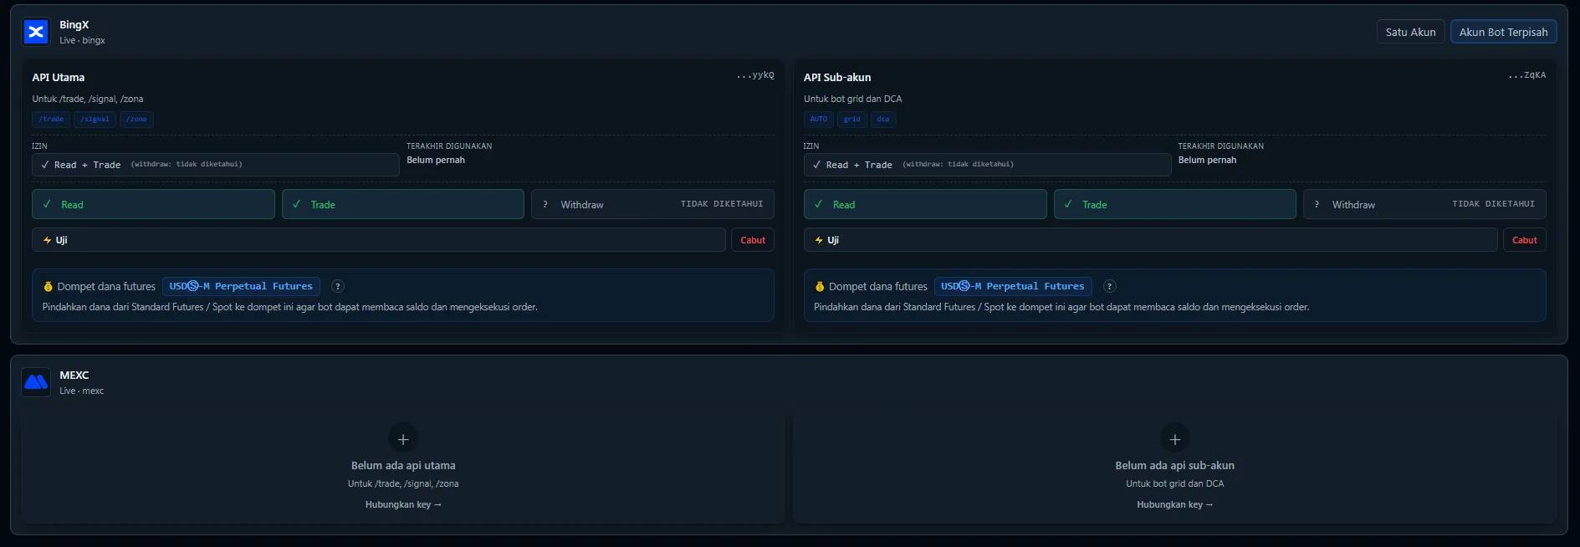The image size is (1580, 547).
Task: Click the /trade tag under API Utama
Action: coord(51,120)
